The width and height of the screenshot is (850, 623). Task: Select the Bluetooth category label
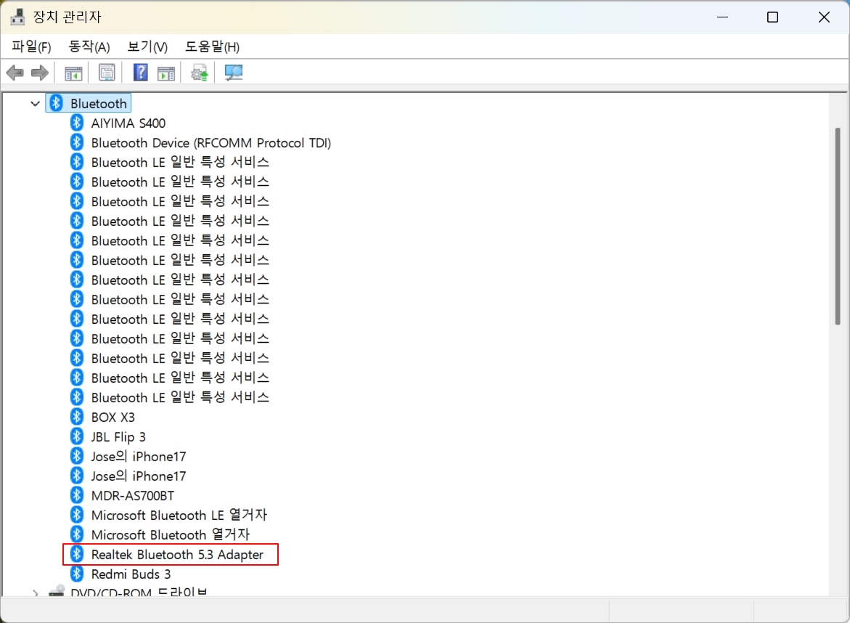point(99,103)
